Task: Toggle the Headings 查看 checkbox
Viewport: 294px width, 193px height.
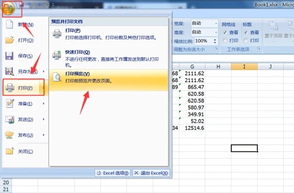Action: [x=245, y=32]
